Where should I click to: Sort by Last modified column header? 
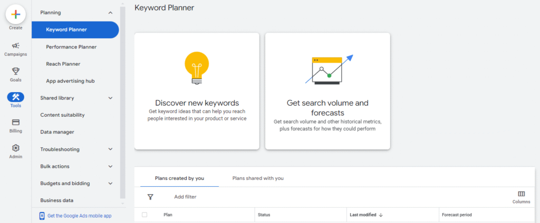click(x=363, y=215)
